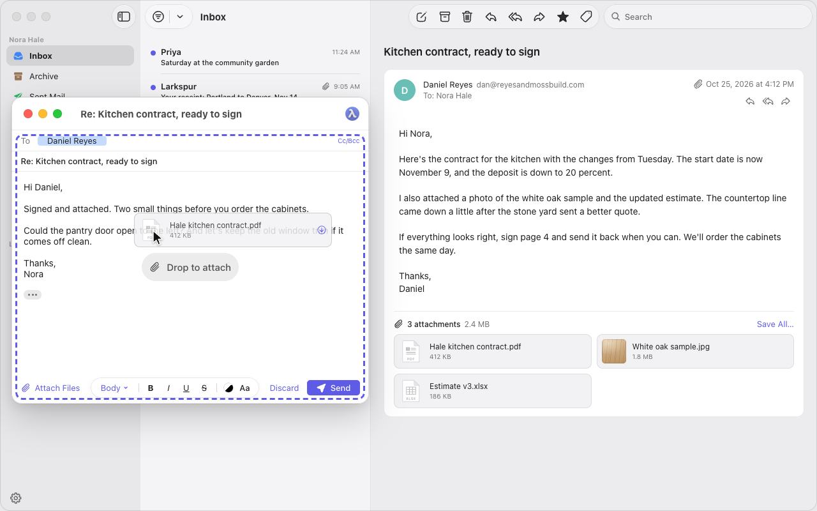The height and width of the screenshot is (511, 817).
Task: Click Attach Files in the compose window
Action: click(51, 388)
